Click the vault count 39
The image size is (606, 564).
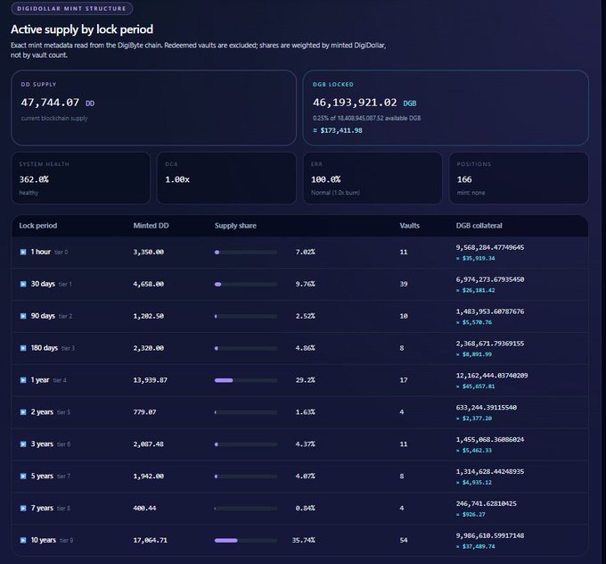tap(404, 284)
